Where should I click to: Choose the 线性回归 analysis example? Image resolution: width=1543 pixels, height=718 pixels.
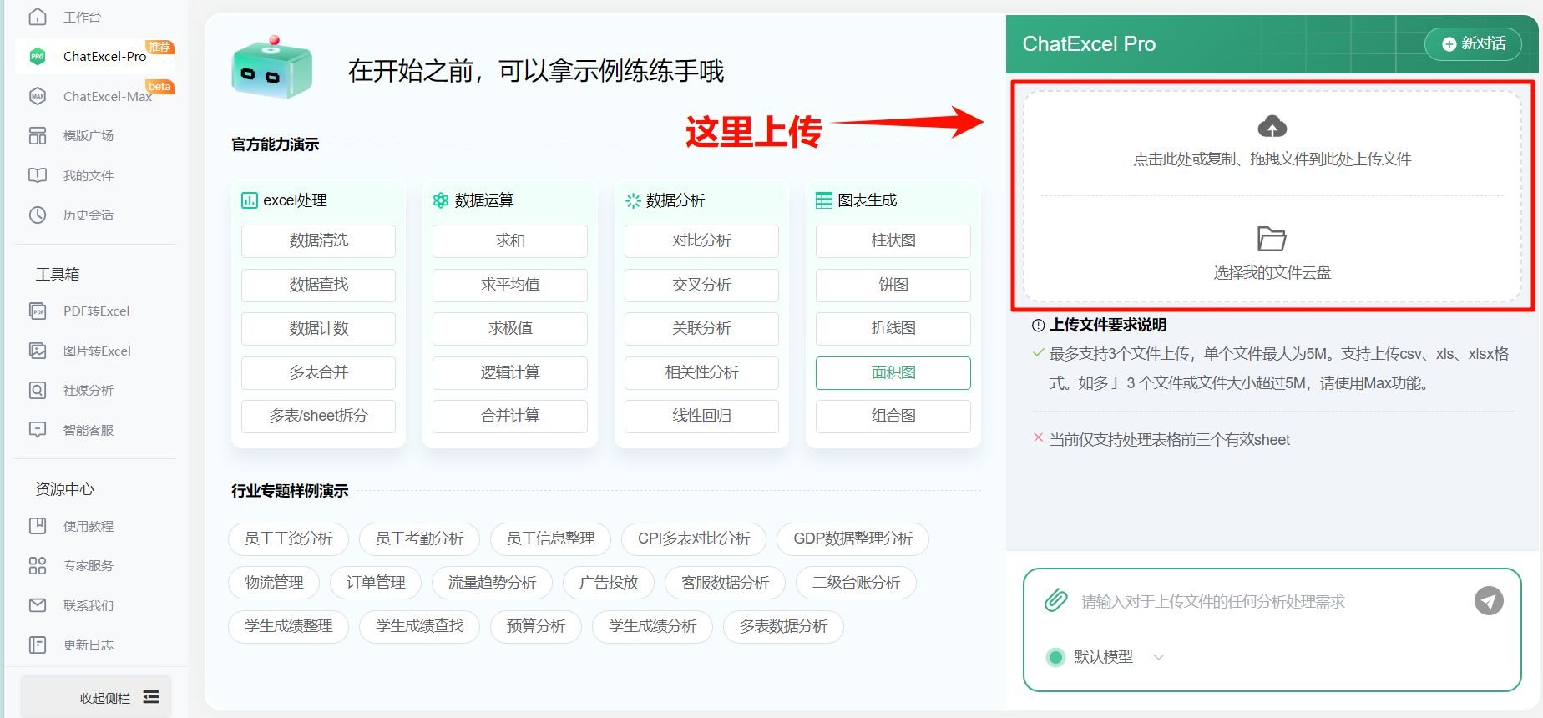(701, 416)
